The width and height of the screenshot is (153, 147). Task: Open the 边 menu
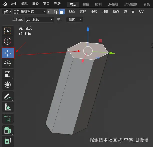(x=125, y=12)
